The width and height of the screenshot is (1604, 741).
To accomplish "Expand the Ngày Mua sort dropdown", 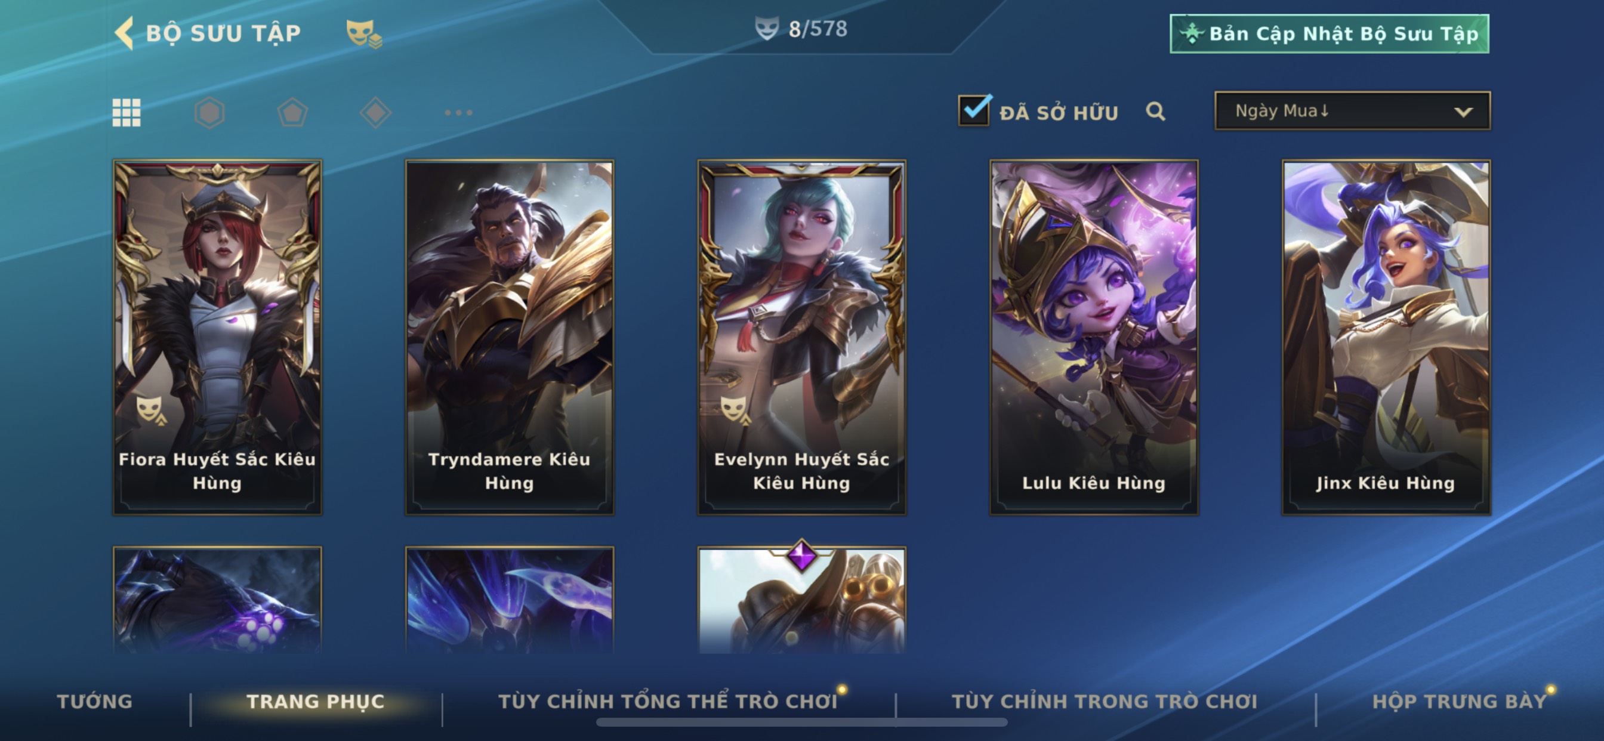I will 1352,111.
